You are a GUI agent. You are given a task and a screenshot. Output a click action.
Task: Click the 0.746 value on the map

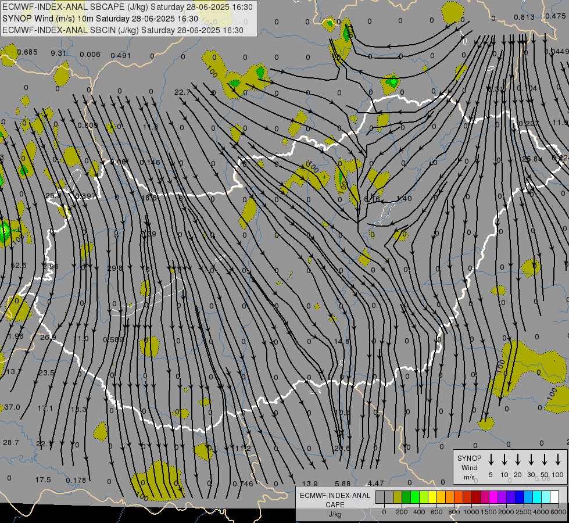(x=243, y=484)
